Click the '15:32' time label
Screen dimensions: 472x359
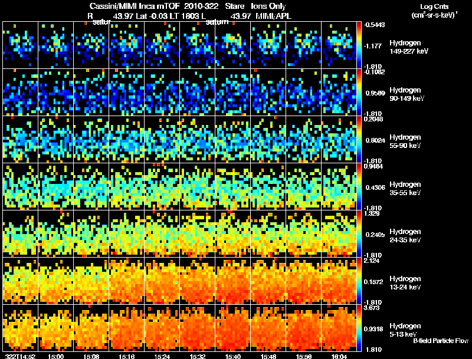[198, 356]
